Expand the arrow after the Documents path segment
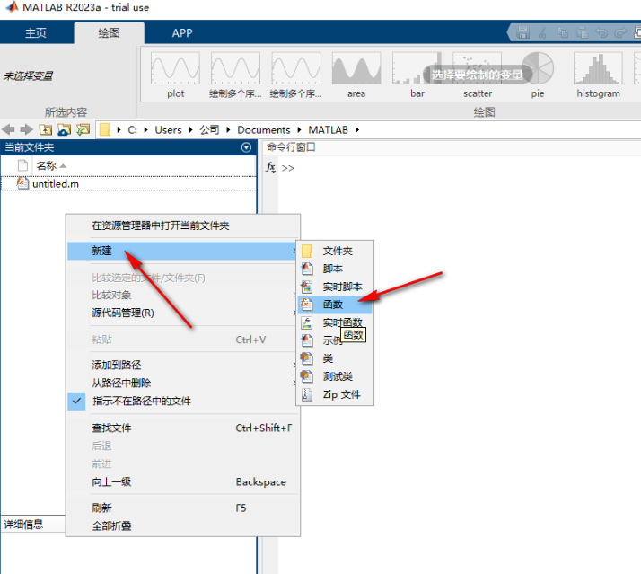 click(x=299, y=130)
